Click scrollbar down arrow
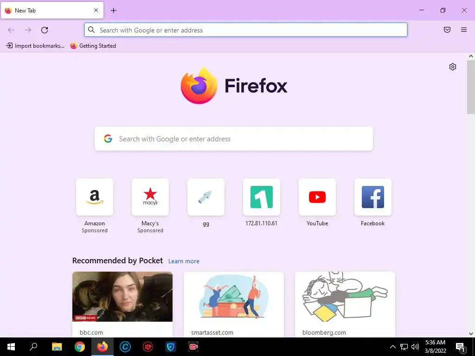Screen dimensions: 475x356 click(471, 334)
